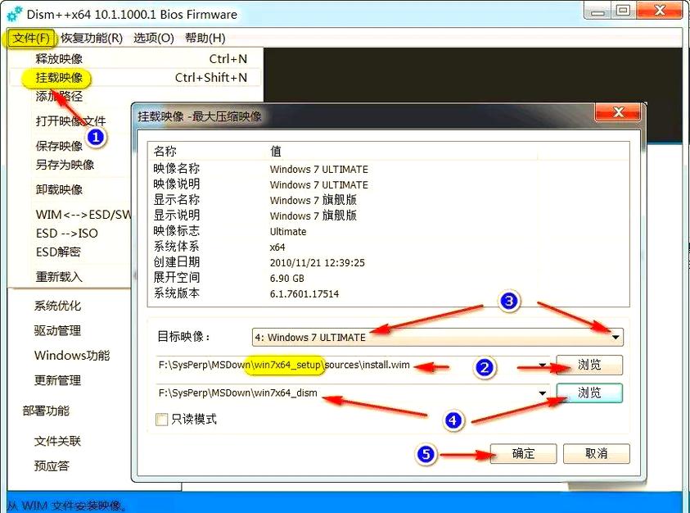Choose 挂载映像 menu entry
Screen dimensions: 690x513
(136, 78)
